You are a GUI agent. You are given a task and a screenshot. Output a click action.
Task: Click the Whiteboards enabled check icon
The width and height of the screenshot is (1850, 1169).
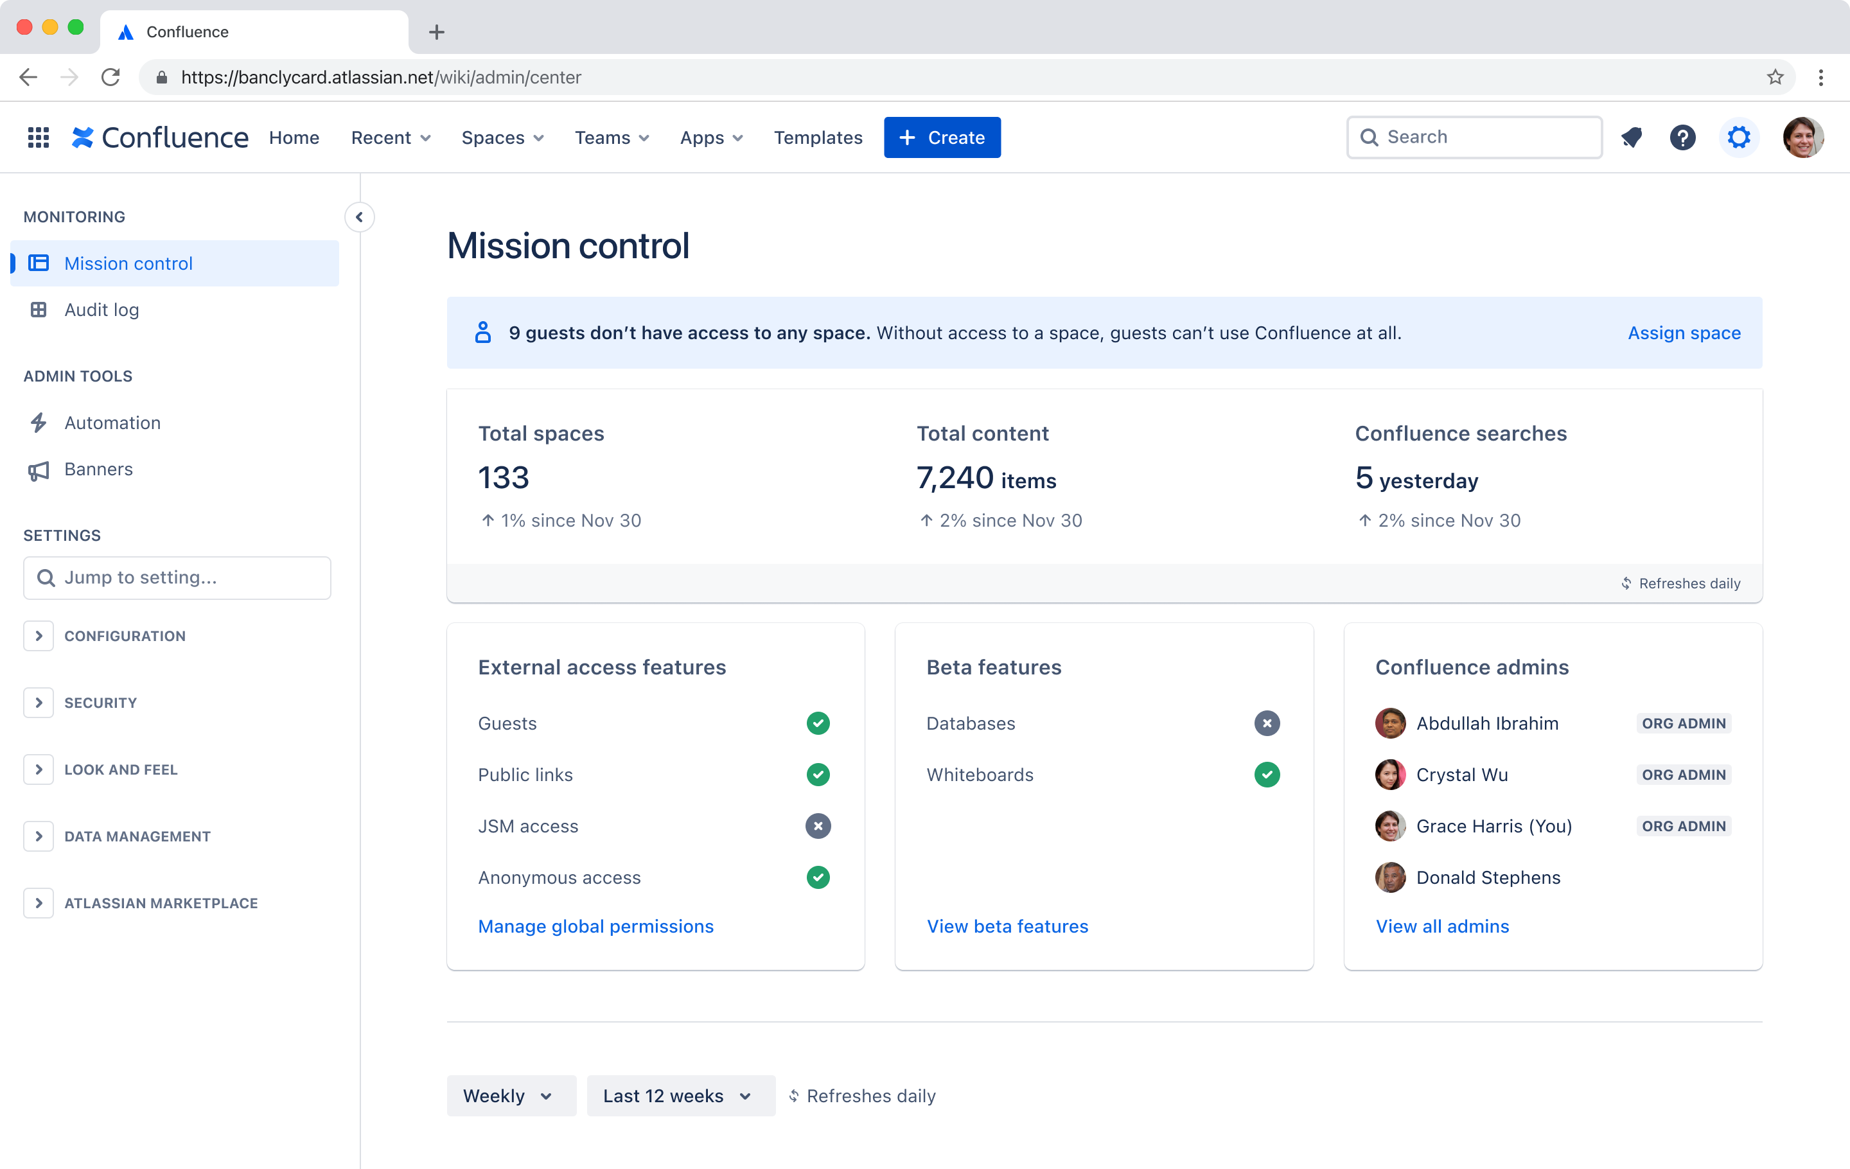point(1267,774)
